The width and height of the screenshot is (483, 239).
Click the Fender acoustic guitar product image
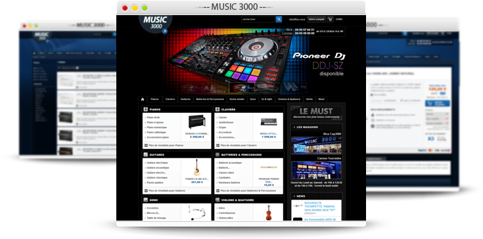[196, 167]
